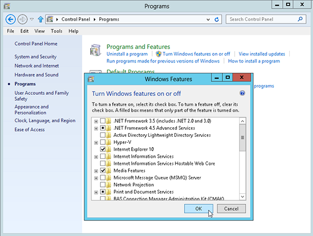313x236 pixels.
Task: Check Active Directory Lightweight Directory Services
Action: [x=103, y=135]
